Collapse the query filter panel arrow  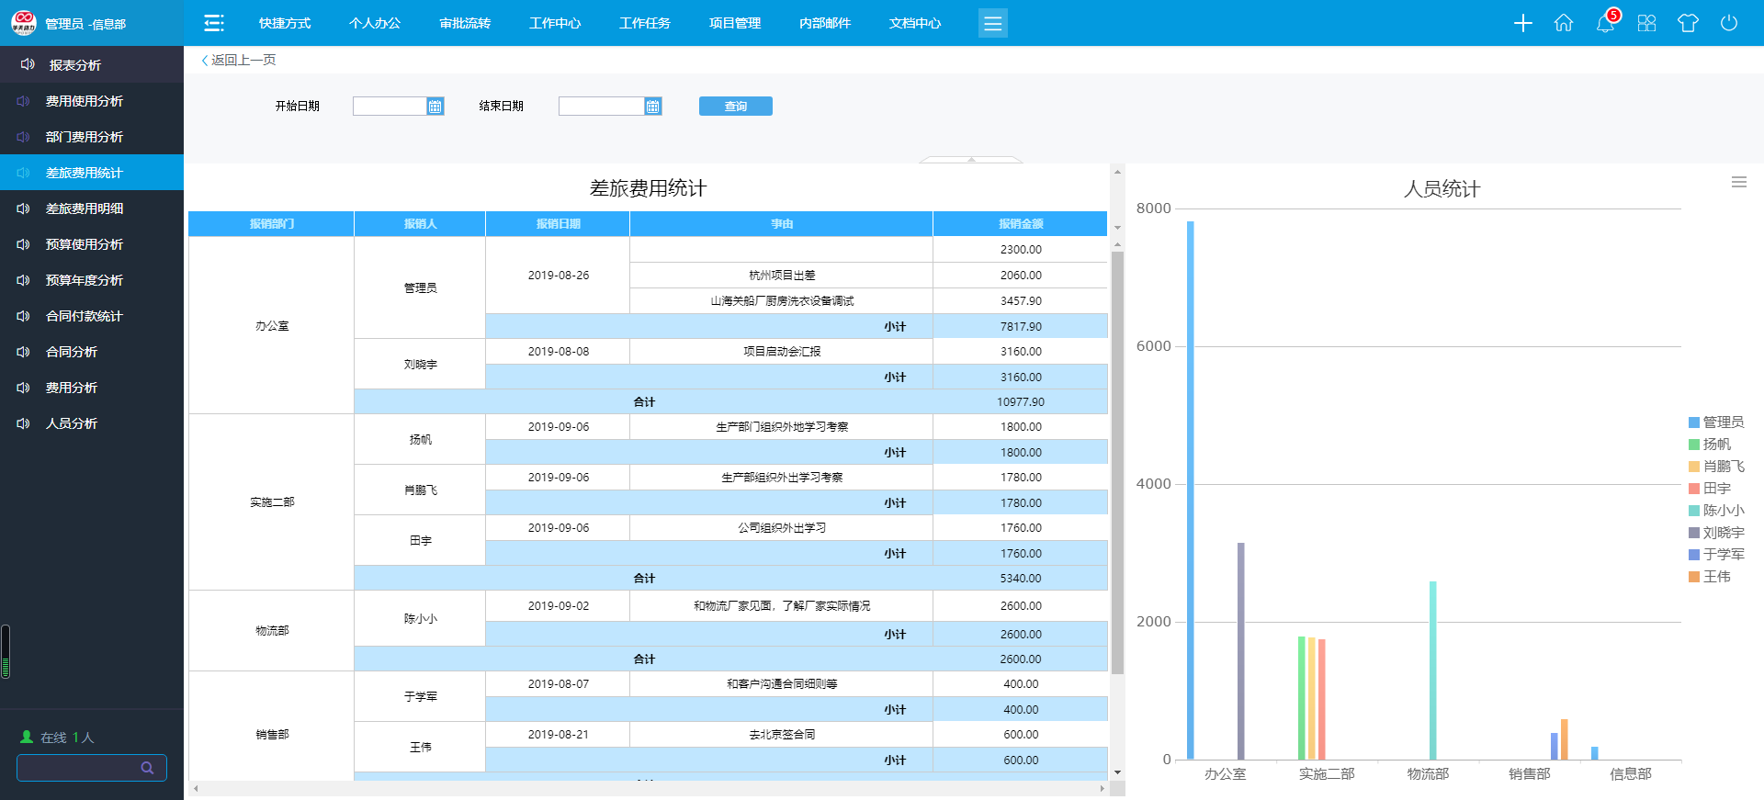[971, 160]
